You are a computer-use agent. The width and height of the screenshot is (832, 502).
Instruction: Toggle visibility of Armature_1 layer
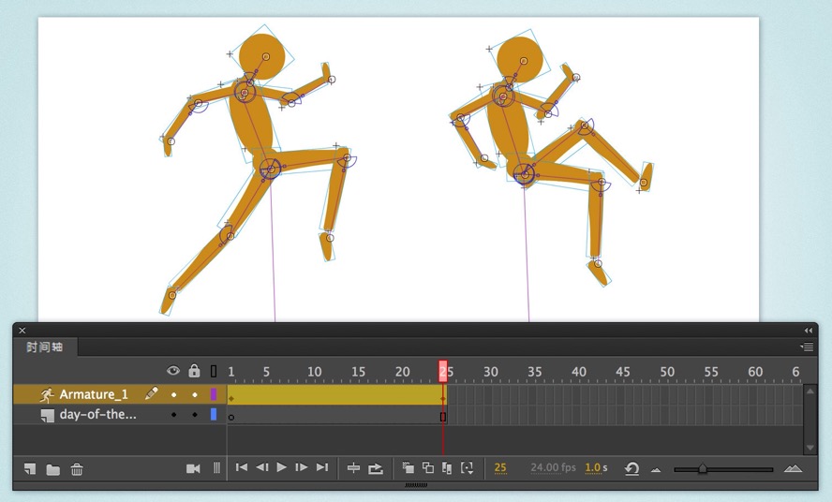pyautogui.click(x=173, y=394)
